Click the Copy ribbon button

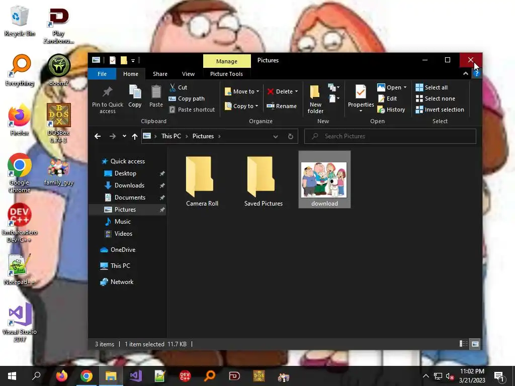pyautogui.click(x=135, y=96)
